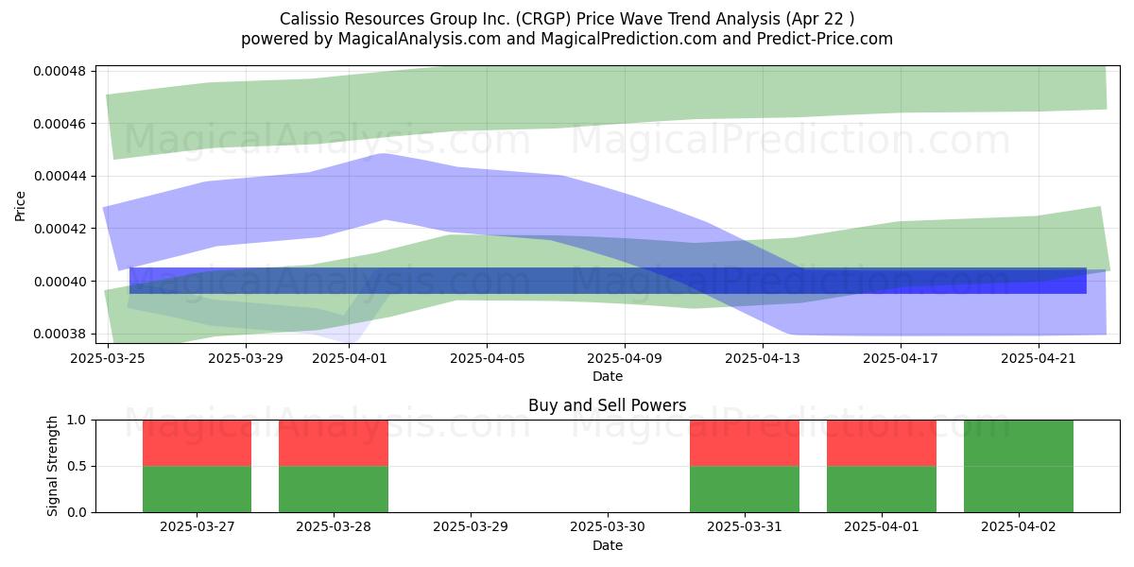Click the 0.00048 price axis label
1134x567 pixels.
(60, 71)
